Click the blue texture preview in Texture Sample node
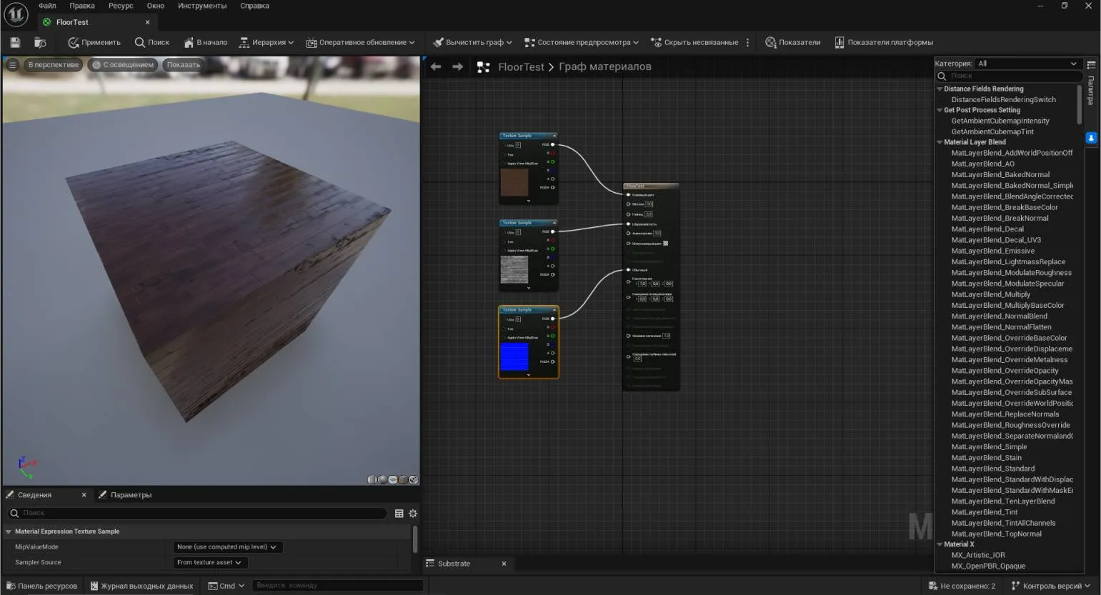The height and width of the screenshot is (595, 1101). (514, 356)
